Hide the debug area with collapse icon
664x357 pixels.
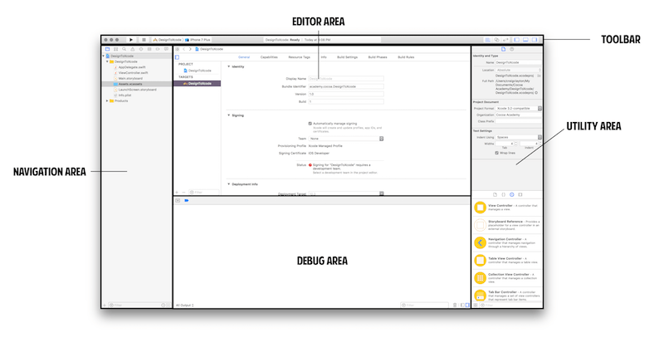click(178, 200)
